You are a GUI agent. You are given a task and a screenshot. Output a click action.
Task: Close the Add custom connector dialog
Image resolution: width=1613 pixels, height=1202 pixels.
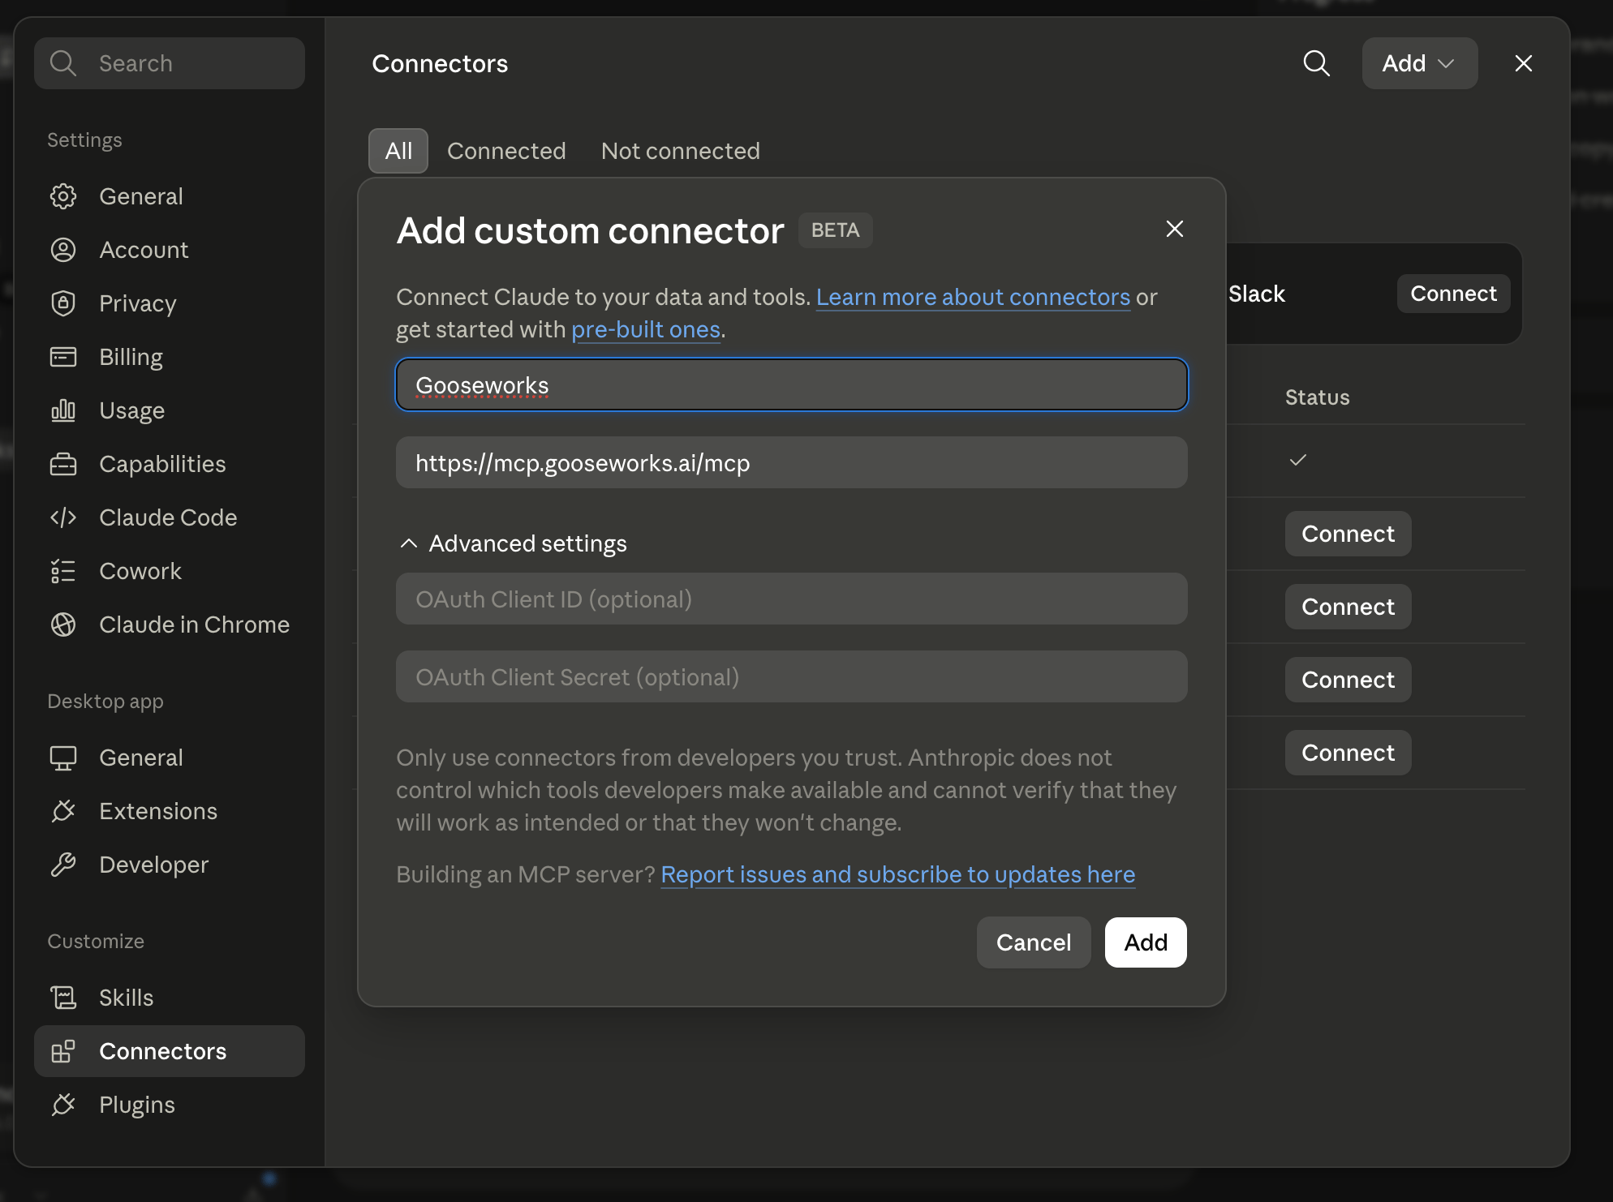(x=1174, y=229)
